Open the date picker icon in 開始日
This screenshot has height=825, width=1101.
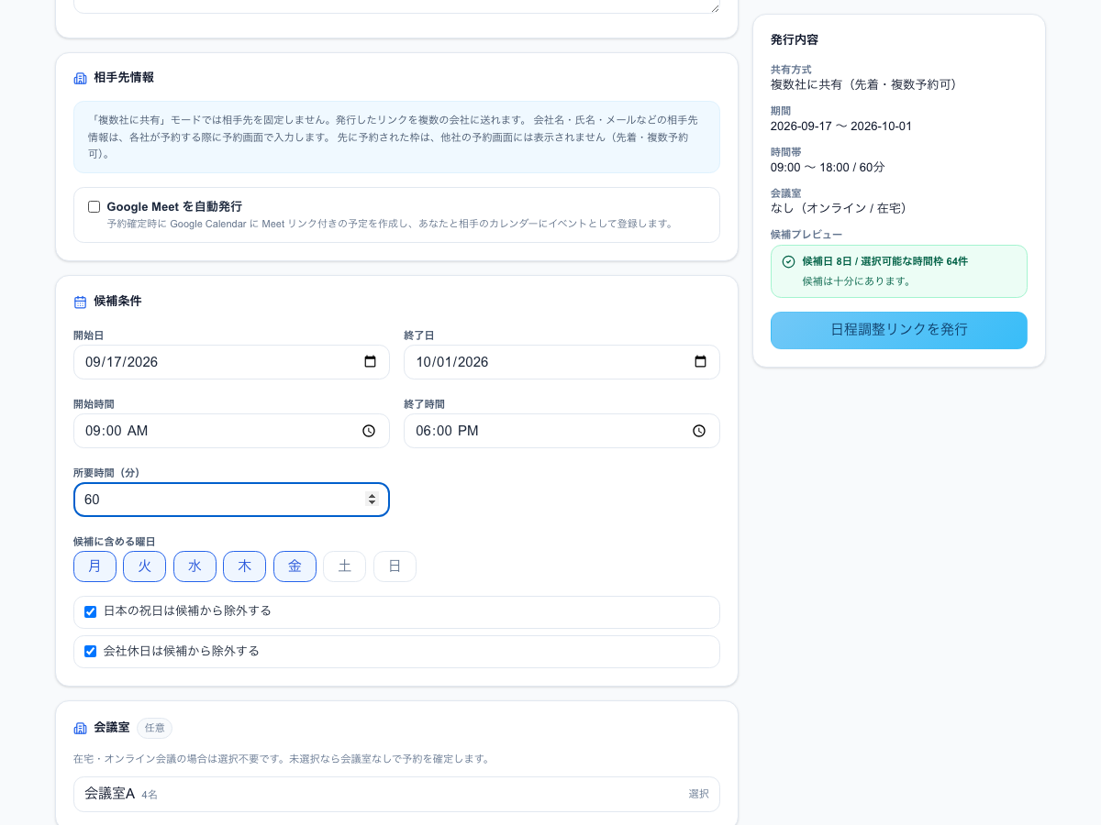click(x=371, y=362)
